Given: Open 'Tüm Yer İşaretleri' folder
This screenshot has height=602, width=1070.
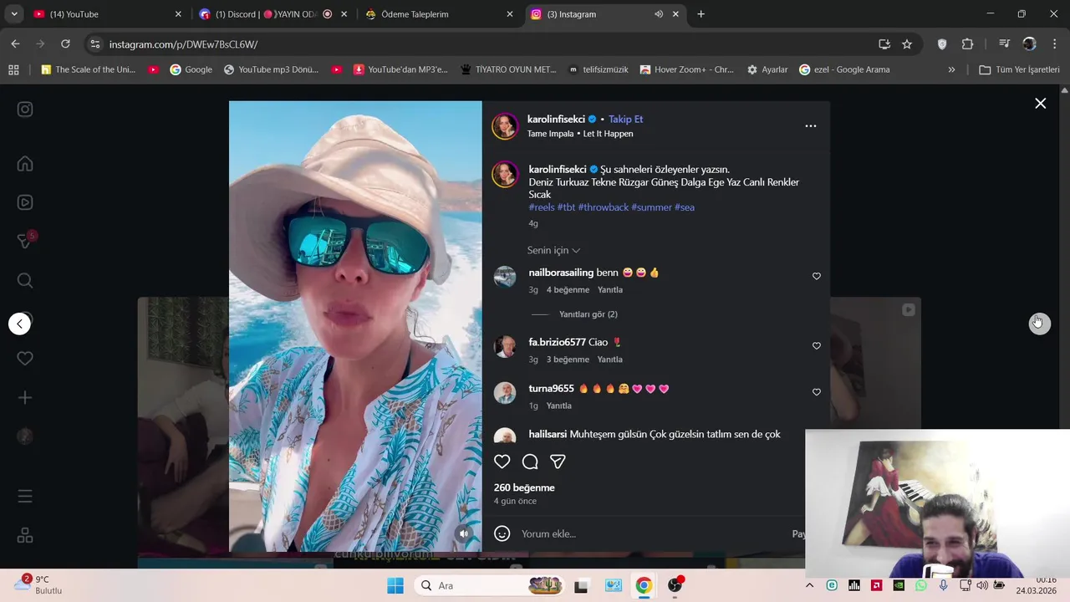Looking at the screenshot, I should pos(1019,70).
